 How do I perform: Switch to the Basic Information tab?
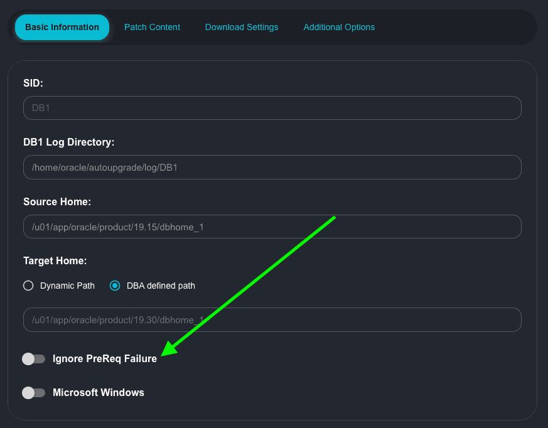tap(62, 28)
